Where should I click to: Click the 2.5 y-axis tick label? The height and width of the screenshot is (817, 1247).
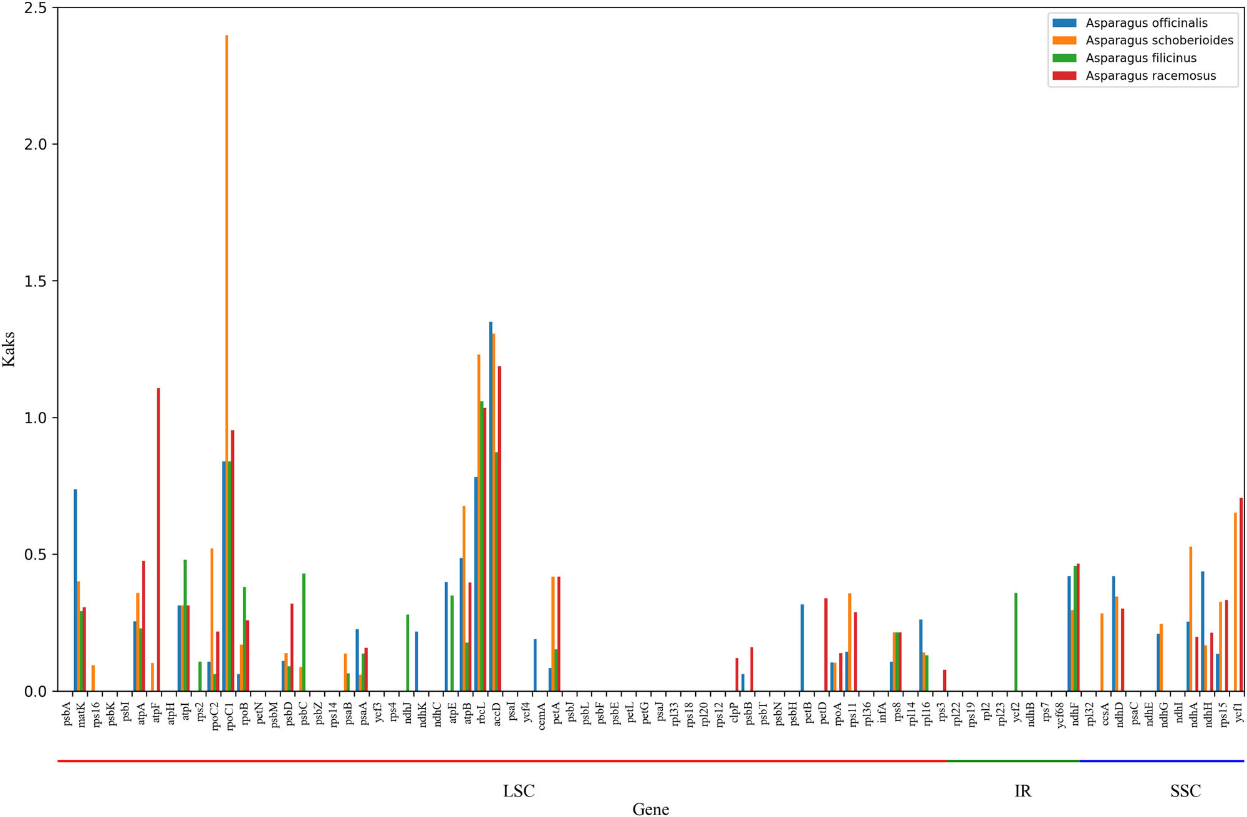coord(36,8)
